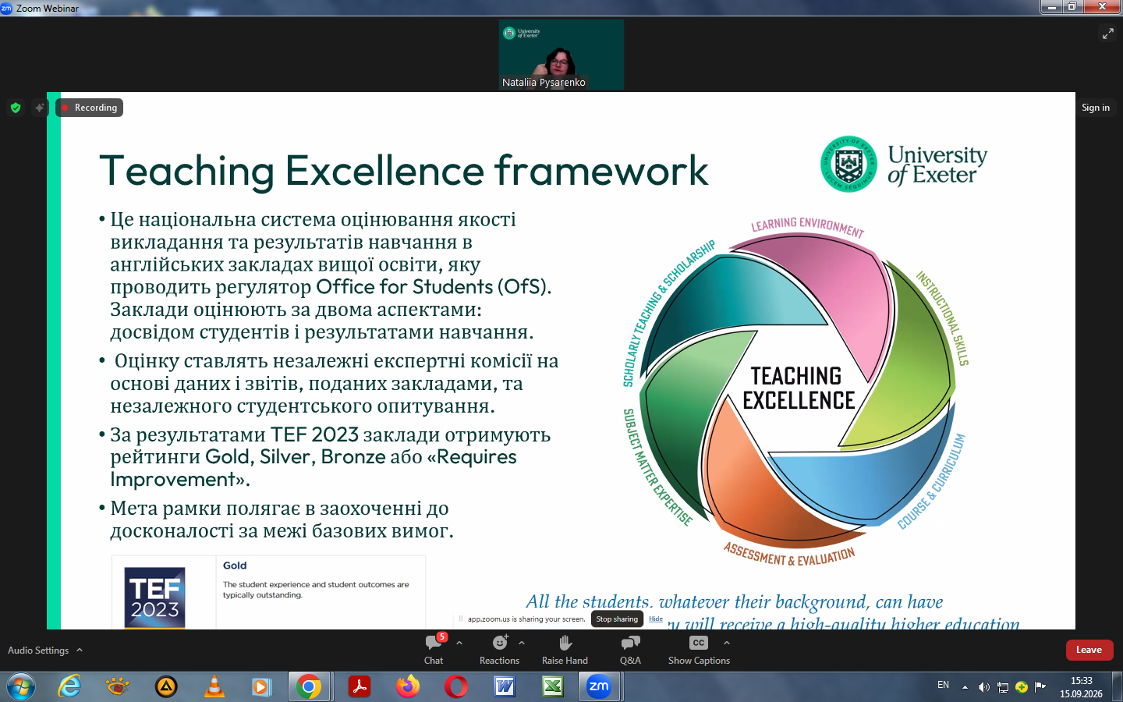Expand the captions options arrow
Screen dimensions: 1123x702
click(727, 643)
